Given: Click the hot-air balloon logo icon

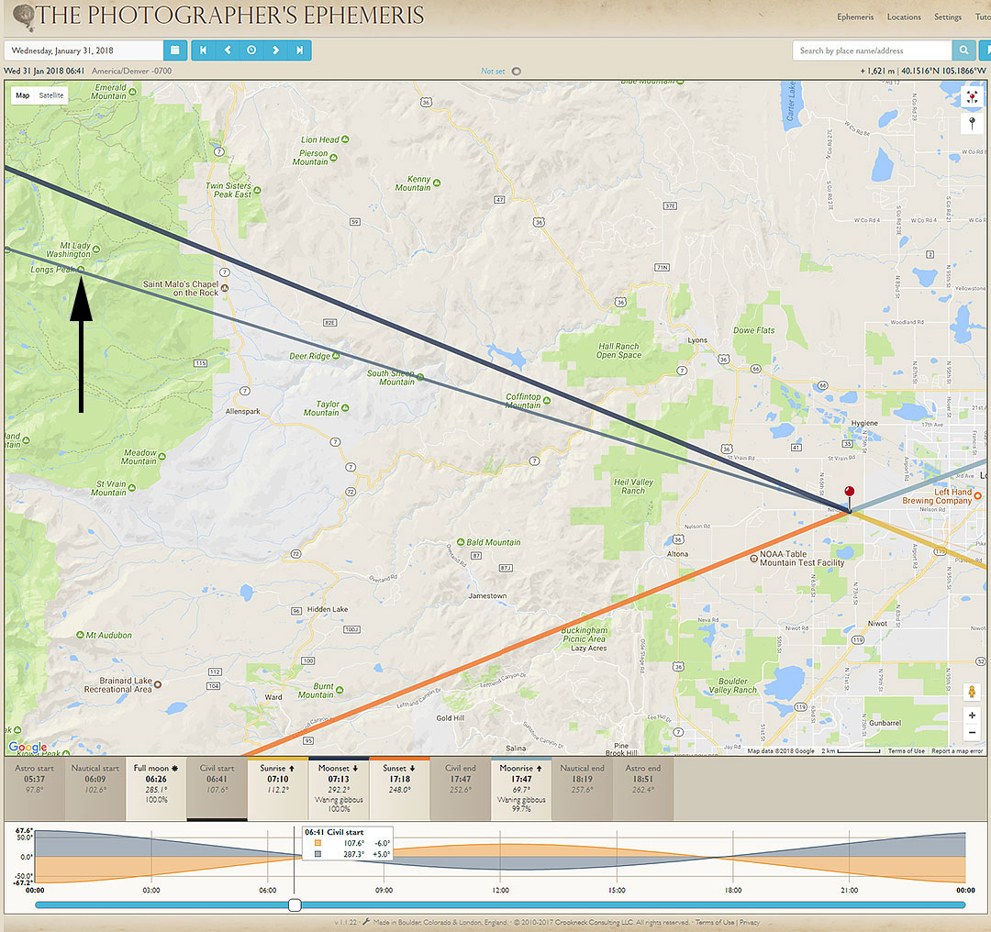Looking at the screenshot, I should 24,17.
